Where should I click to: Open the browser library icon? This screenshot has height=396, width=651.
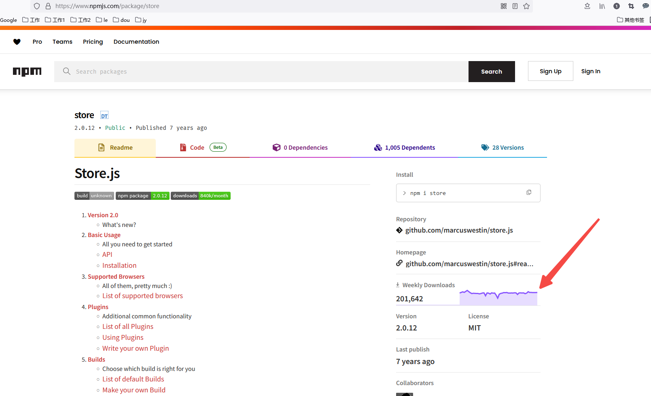pyautogui.click(x=602, y=6)
